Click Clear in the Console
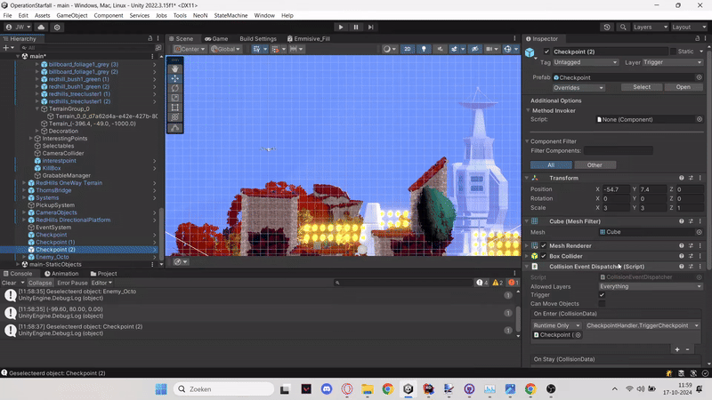The width and height of the screenshot is (712, 400). pyautogui.click(x=8, y=283)
